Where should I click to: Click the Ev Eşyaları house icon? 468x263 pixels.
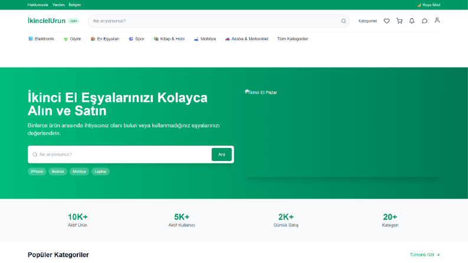click(x=93, y=39)
